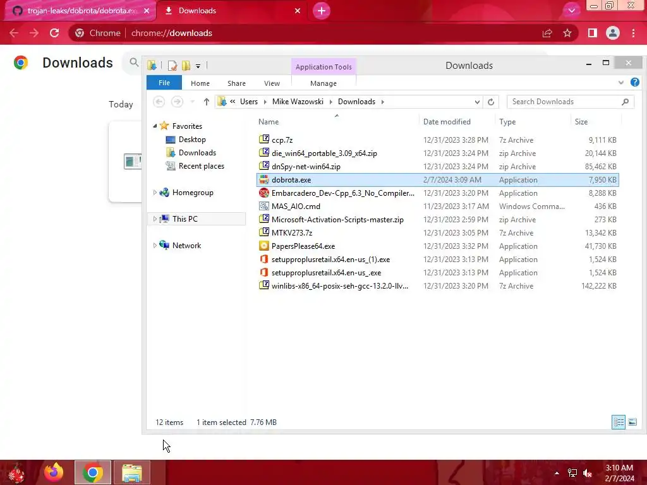Click Mike Wazowski breadcrumb segment

coord(298,102)
